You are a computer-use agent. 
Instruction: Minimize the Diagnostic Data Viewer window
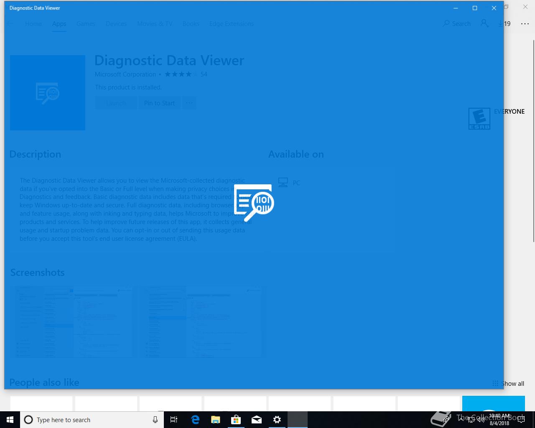pyautogui.click(x=456, y=8)
